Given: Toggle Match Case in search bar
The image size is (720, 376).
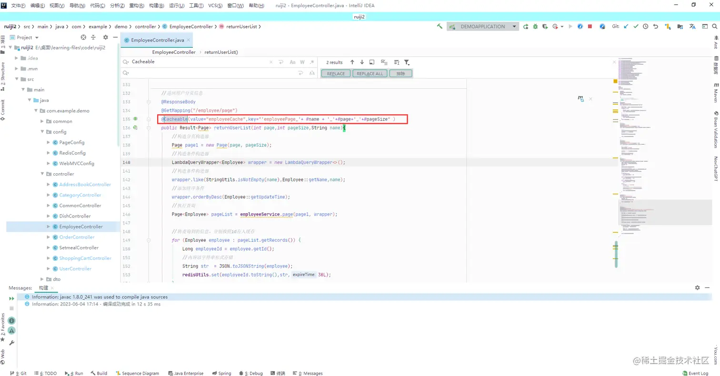Looking at the screenshot, I should point(292,62).
